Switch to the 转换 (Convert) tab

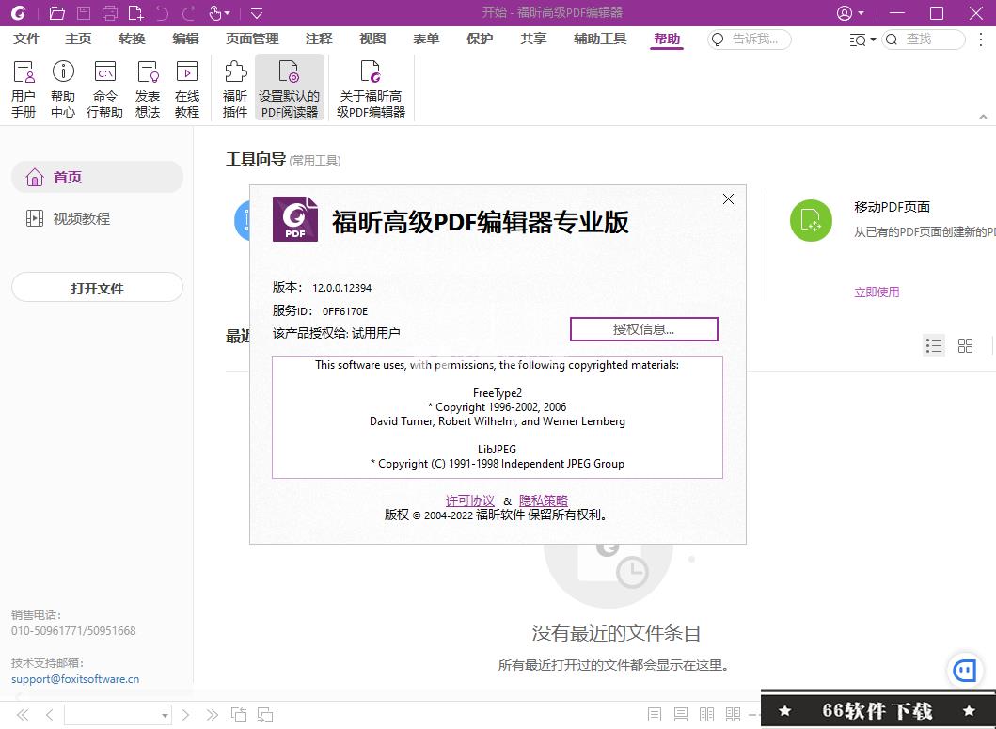(x=132, y=39)
